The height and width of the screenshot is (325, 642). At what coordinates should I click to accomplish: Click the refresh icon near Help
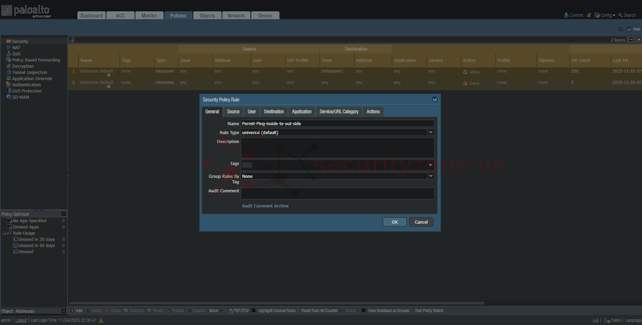pos(621,29)
